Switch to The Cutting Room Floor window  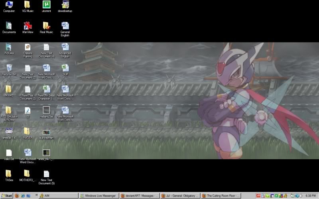point(221,196)
